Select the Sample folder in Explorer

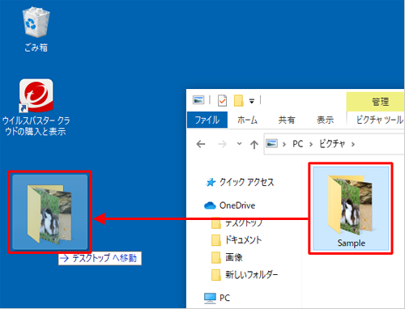click(x=351, y=208)
